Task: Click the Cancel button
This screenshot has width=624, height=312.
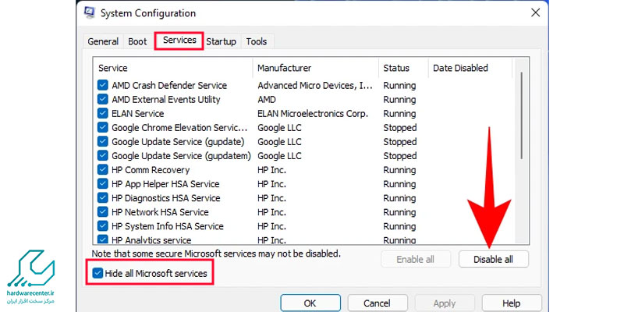Action: tap(378, 303)
